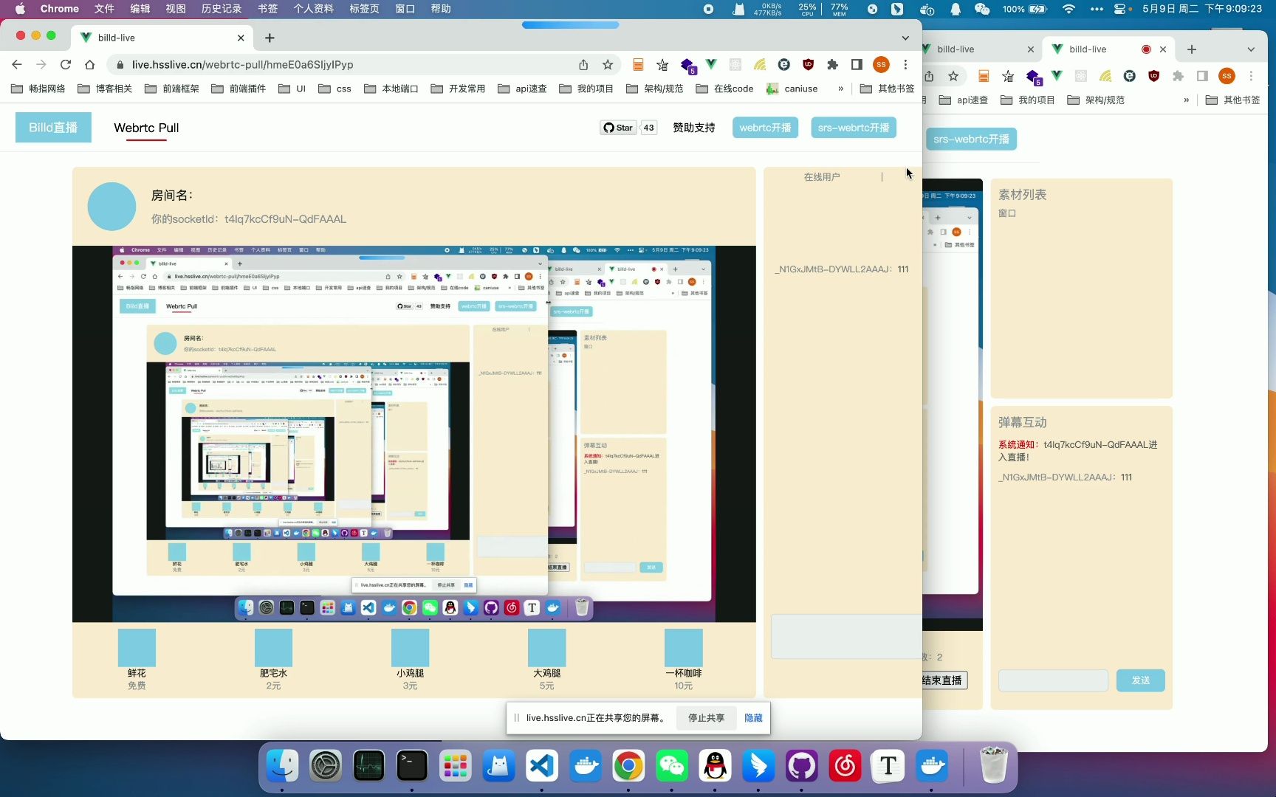The image size is (1276, 797).
Task: Click 隐藏 on the sharing notification bar
Action: tap(753, 718)
